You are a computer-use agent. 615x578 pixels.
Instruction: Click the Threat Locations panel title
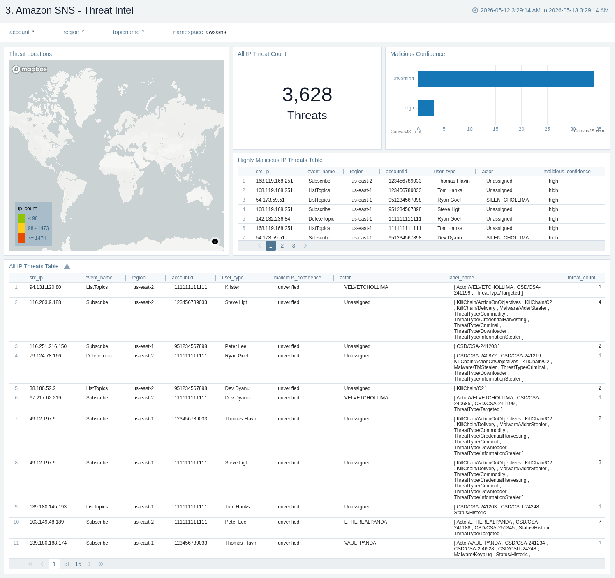(30, 54)
